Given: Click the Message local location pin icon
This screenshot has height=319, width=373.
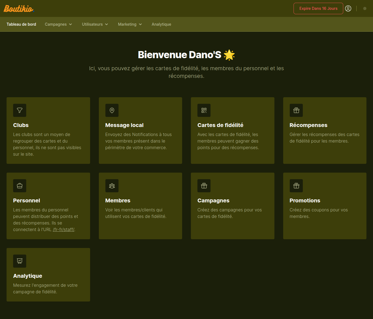Looking at the screenshot, I should tap(112, 110).
